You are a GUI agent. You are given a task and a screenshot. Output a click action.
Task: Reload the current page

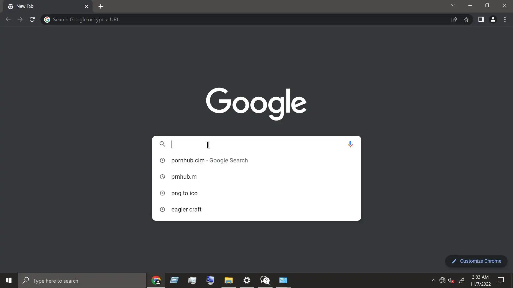pyautogui.click(x=32, y=19)
